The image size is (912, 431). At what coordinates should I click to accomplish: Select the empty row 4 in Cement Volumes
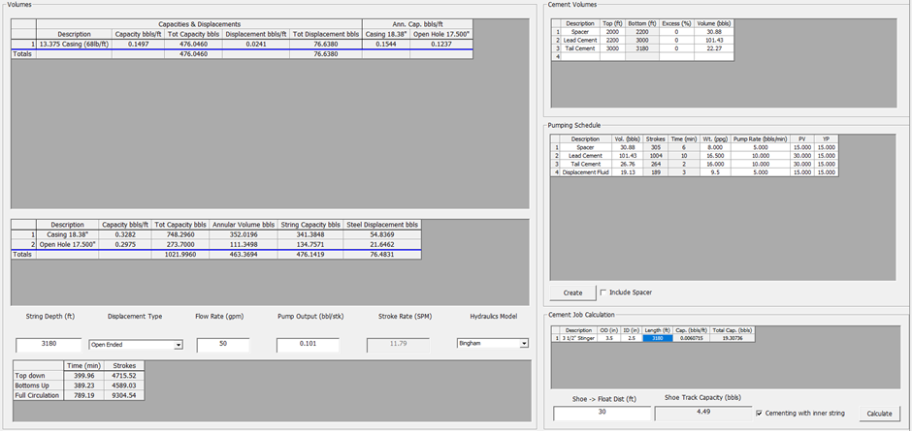pos(580,57)
